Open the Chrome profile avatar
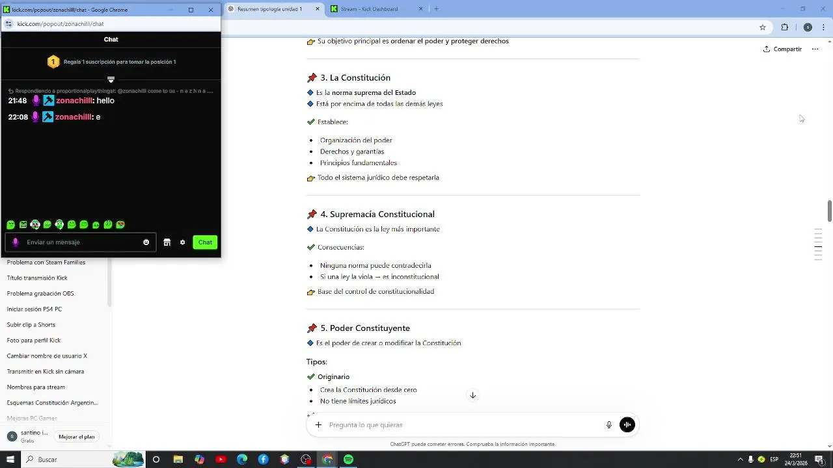833x468 pixels. (x=808, y=27)
